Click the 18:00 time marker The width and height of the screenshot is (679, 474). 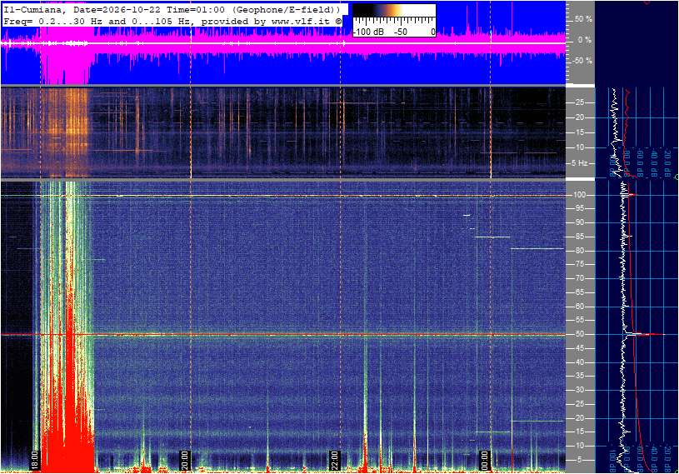pyautogui.click(x=35, y=460)
